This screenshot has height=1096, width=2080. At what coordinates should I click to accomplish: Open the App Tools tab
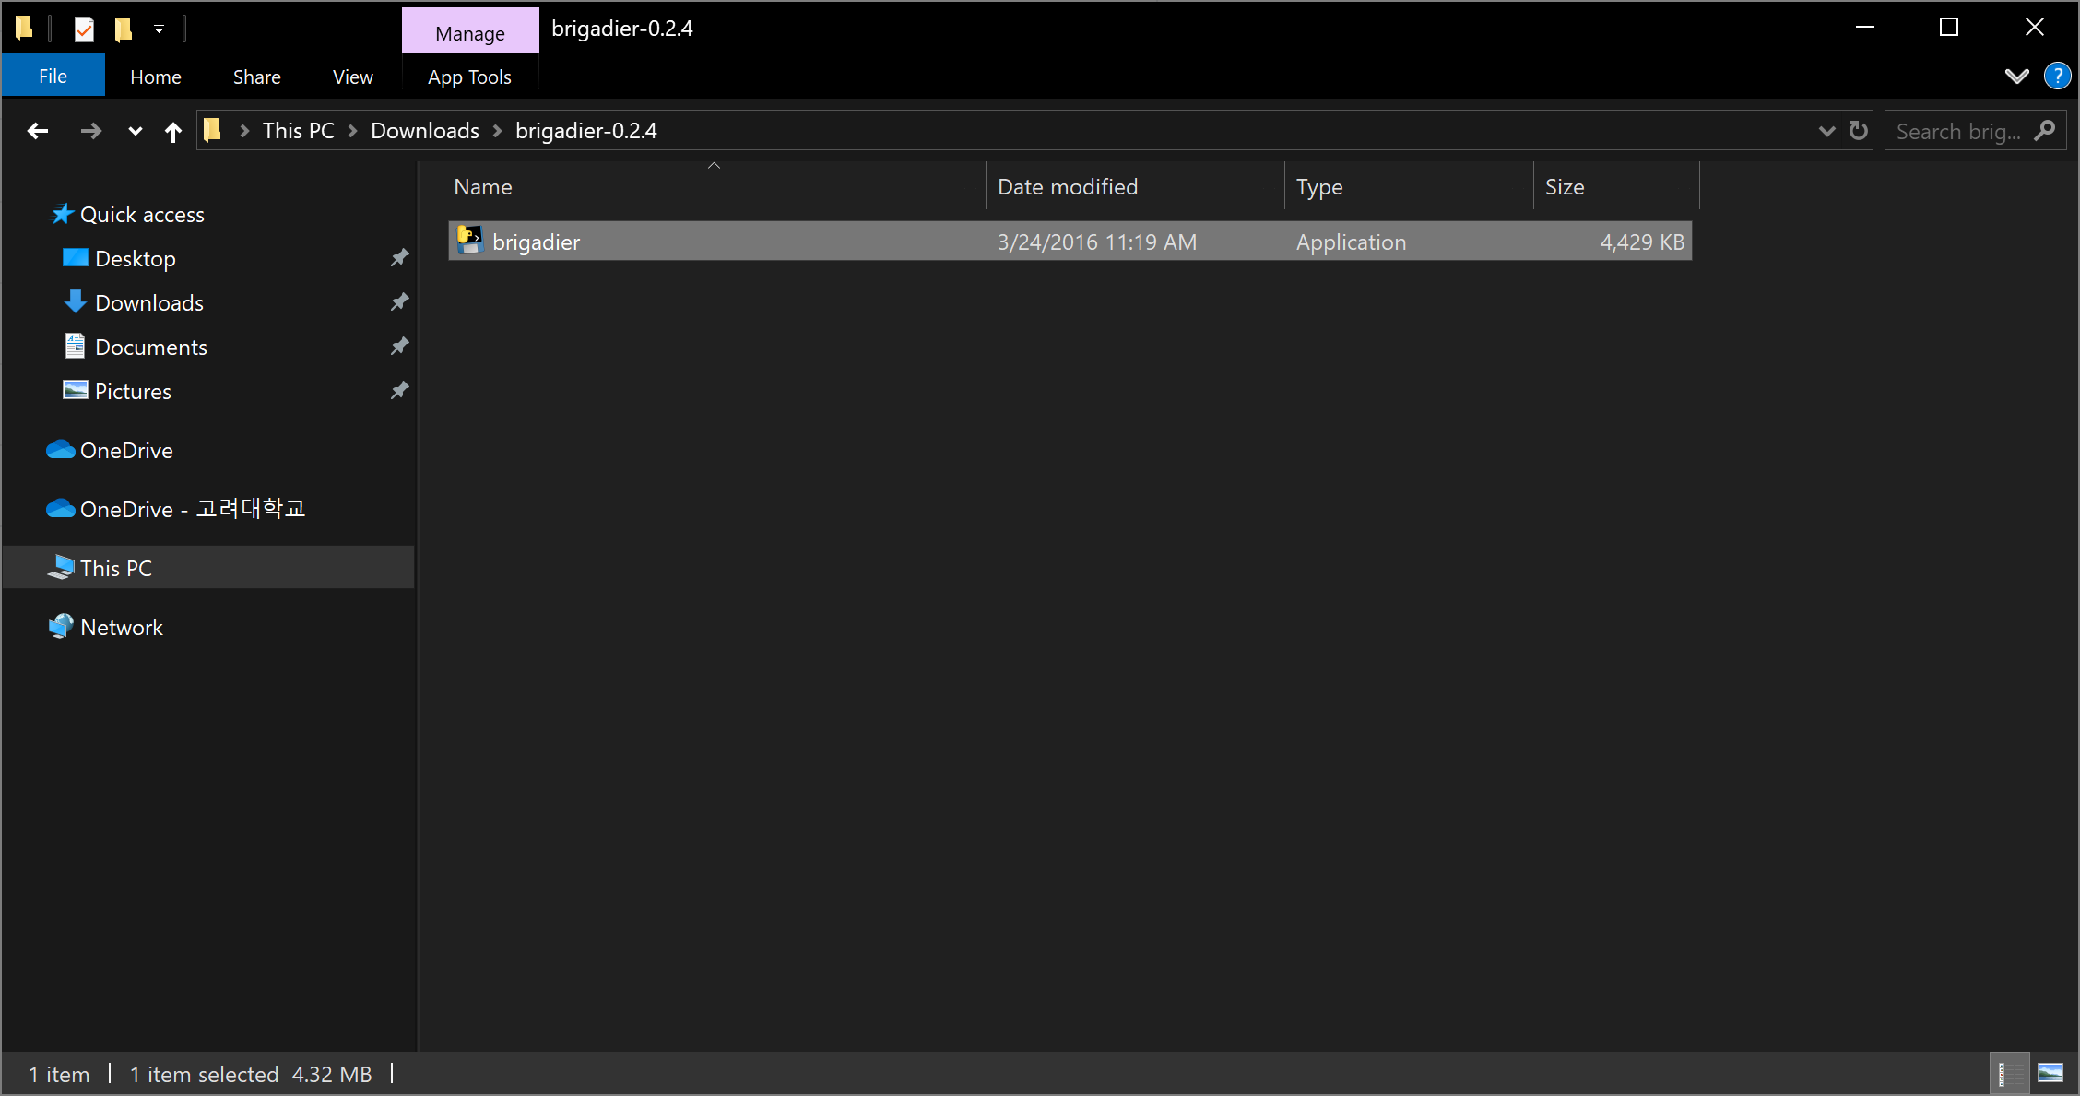469,77
